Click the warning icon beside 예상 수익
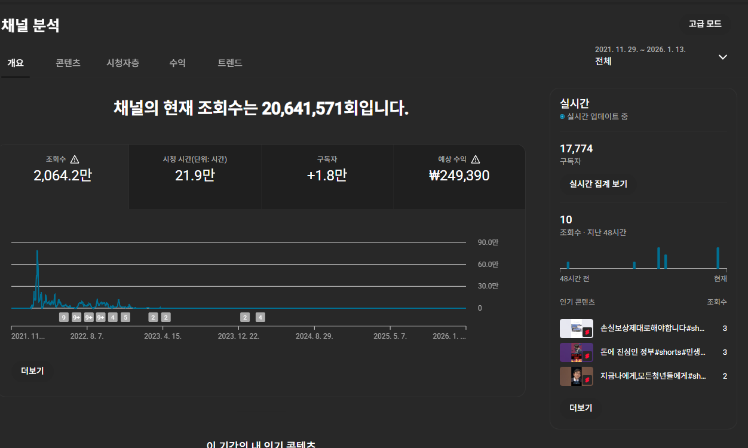The width and height of the screenshot is (748, 448). pyautogui.click(x=476, y=159)
